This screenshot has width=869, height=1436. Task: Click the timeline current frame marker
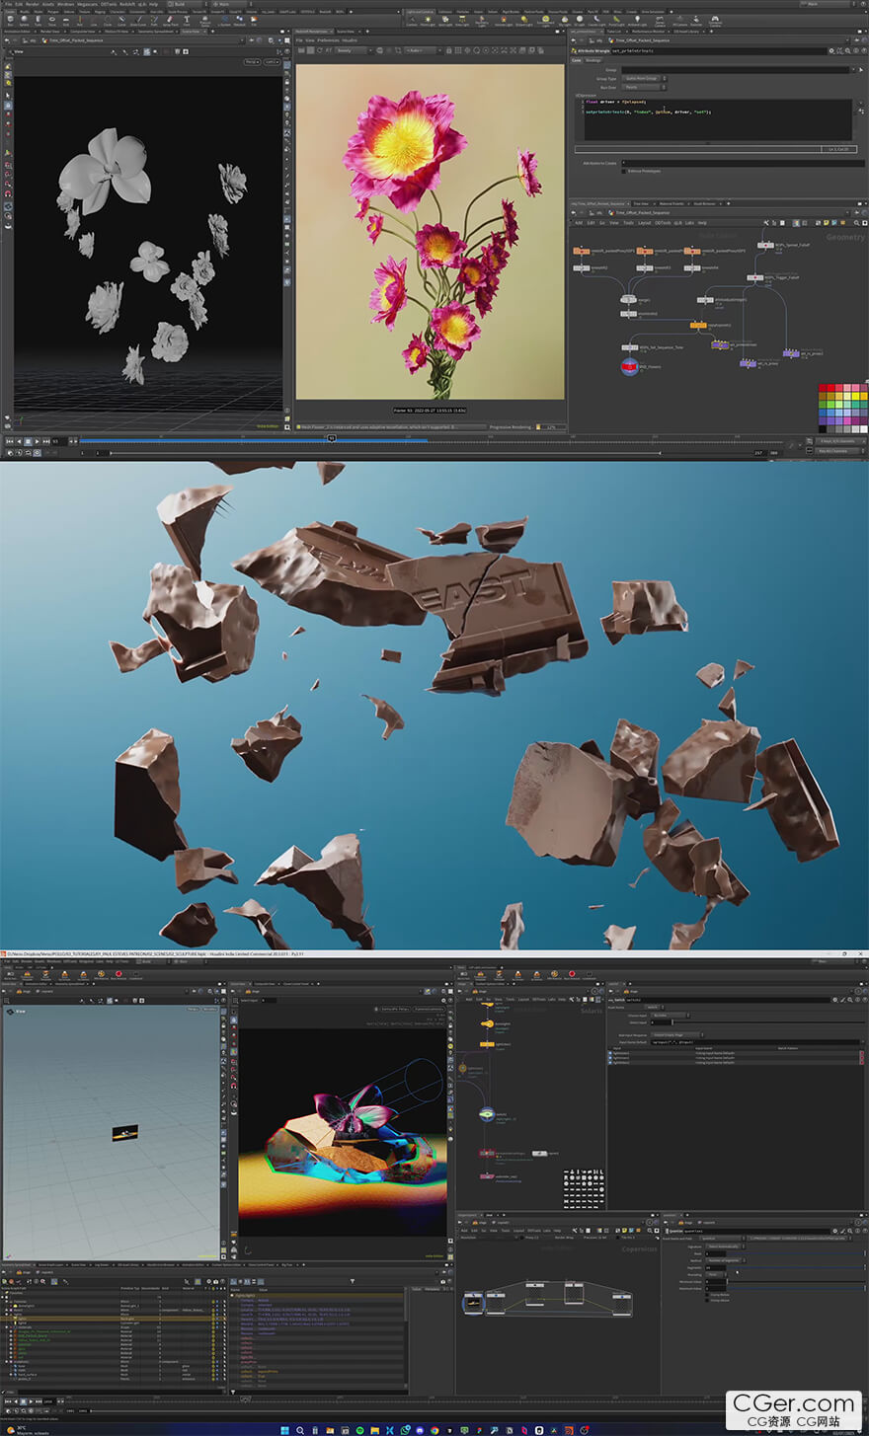332,438
